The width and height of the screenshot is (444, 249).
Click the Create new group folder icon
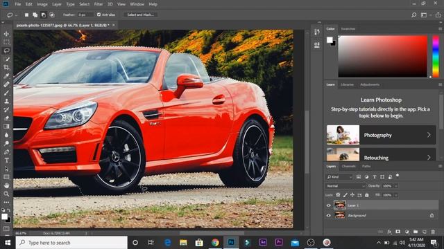(416, 232)
